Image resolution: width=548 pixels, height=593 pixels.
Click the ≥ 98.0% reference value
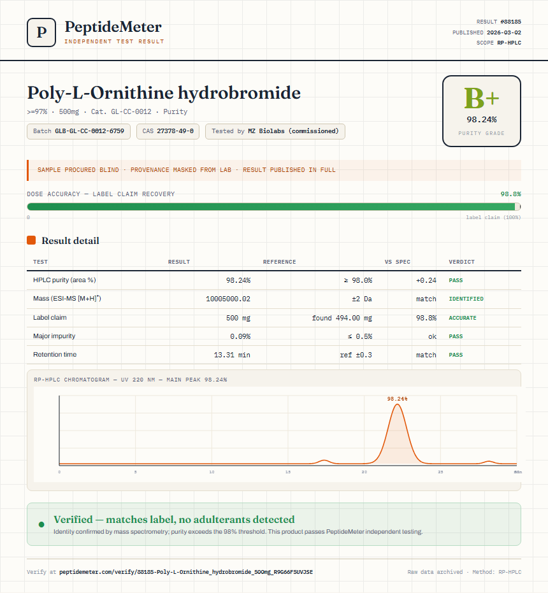pos(358,280)
